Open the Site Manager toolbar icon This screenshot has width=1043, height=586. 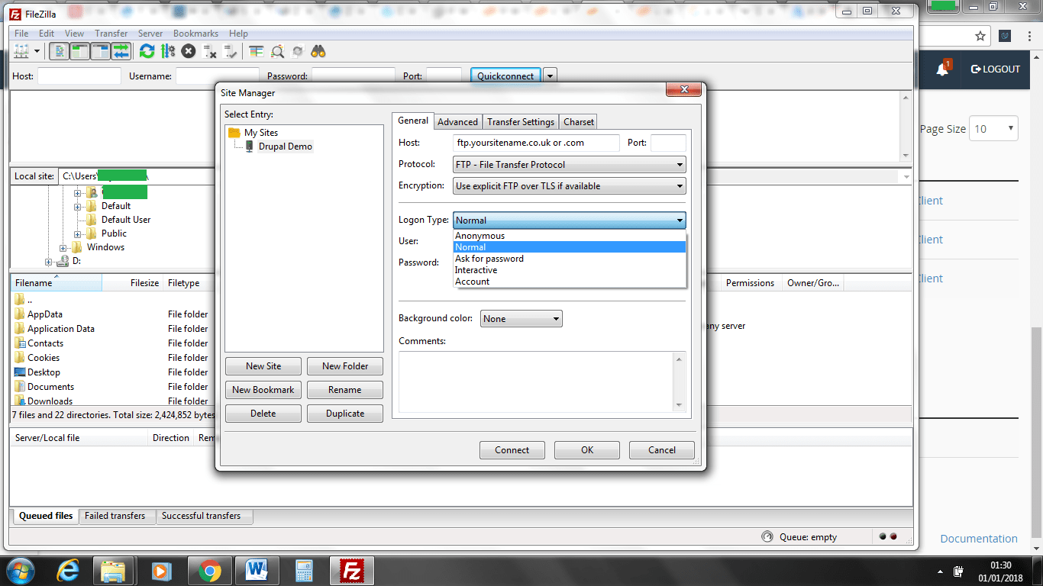(x=21, y=51)
